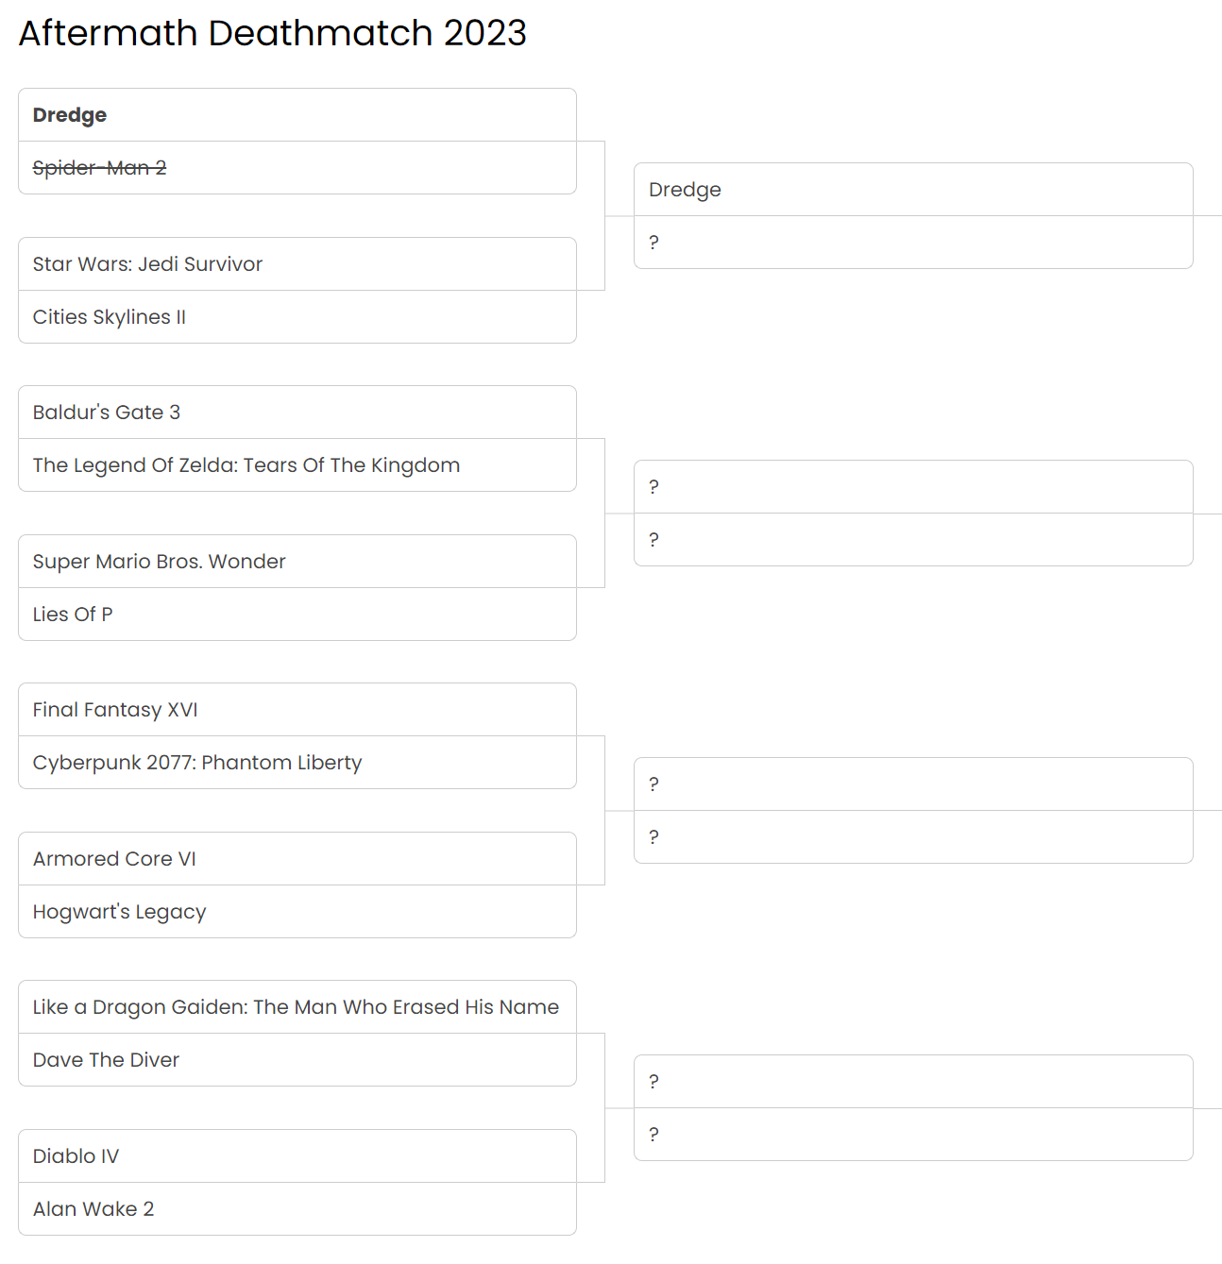The image size is (1222, 1264).
Task: Choose Like a Dragon Gaiden entry
Action: (296, 1007)
